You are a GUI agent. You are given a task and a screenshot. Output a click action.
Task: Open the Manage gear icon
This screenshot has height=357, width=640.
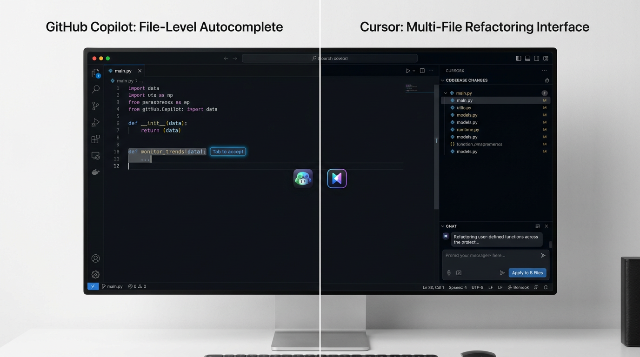tap(95, 274)
